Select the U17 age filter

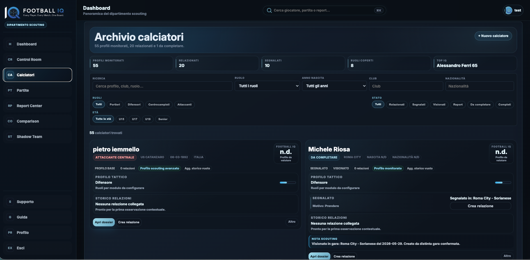[x=135, y=119]
